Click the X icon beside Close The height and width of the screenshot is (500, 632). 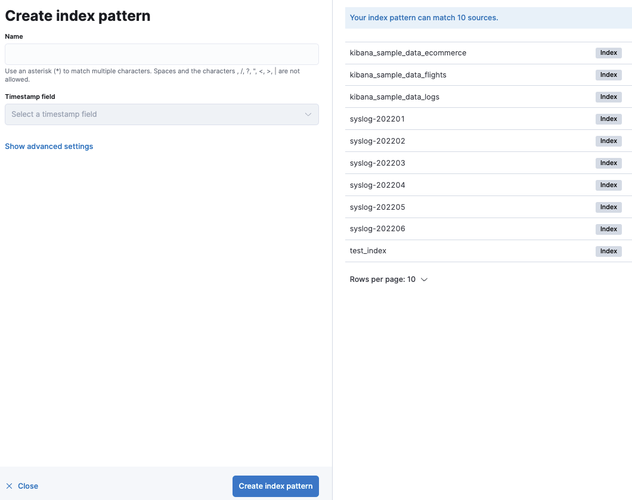point(8,486)
